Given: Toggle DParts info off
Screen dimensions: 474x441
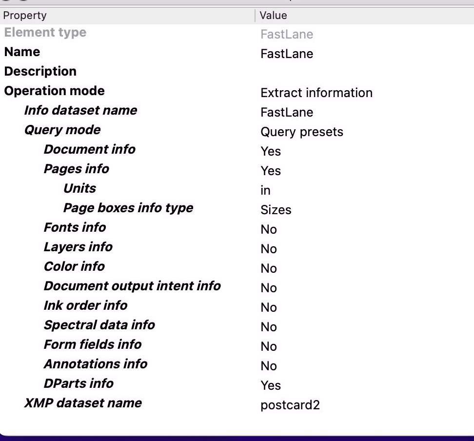Looking at the screenshot, I should [x=271, y=385].
